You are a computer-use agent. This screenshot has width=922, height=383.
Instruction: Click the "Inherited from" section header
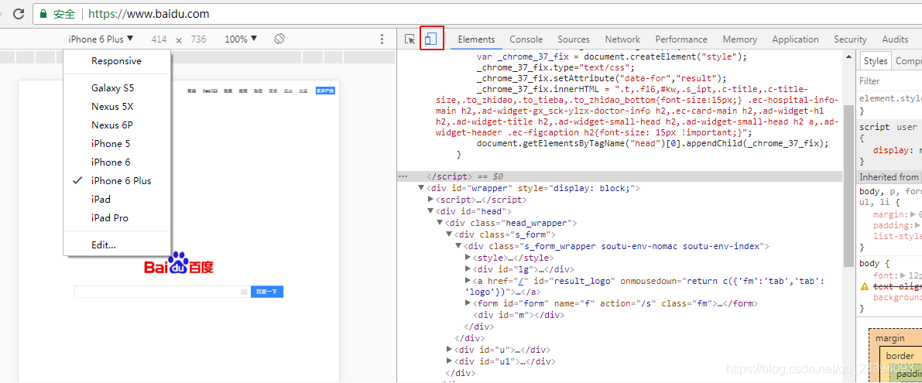click(x=889, y=177)
